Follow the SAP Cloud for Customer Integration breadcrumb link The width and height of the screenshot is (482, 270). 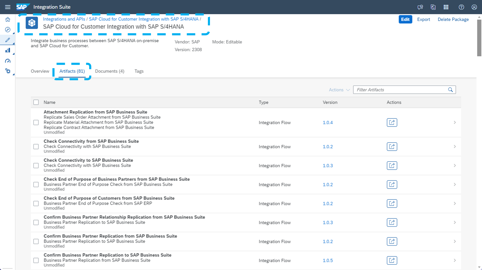point(144,19)
